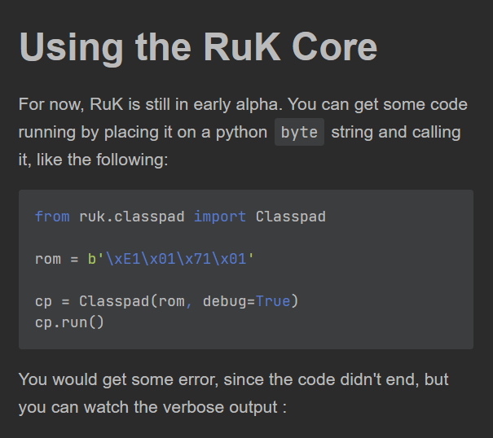Click the "True" value in code
The width and height of the screenshot is (493, 438).
click(x=272, y=301)
